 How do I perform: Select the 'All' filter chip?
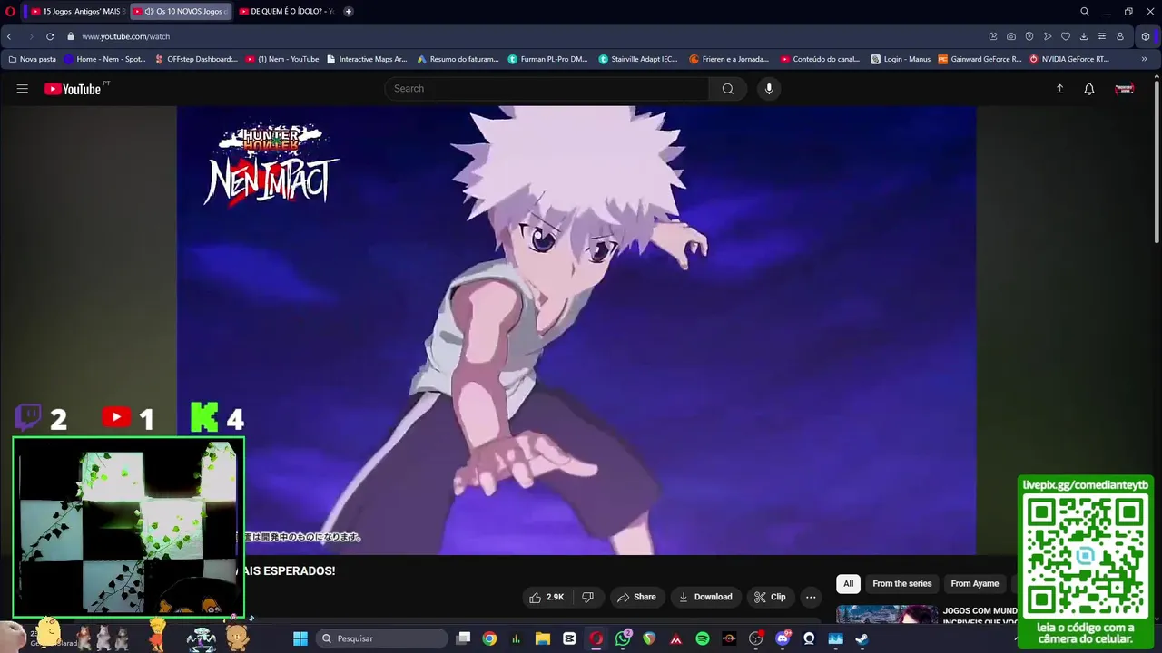[x=848, y=584]
